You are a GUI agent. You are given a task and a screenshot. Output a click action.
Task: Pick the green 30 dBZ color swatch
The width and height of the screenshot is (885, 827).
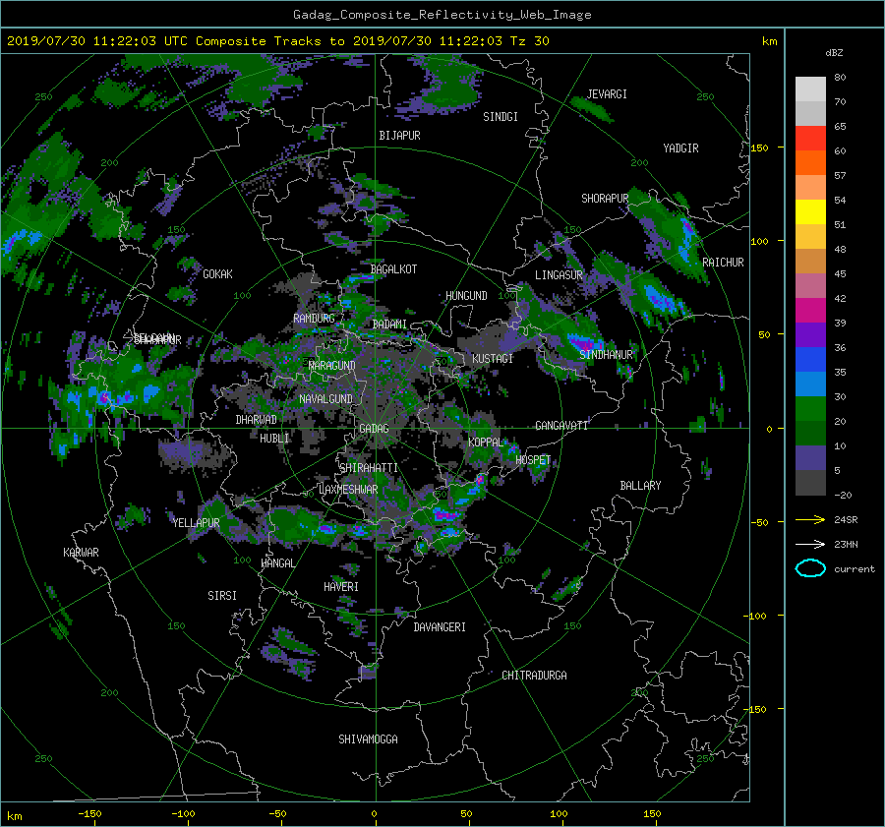click(810, 408)
